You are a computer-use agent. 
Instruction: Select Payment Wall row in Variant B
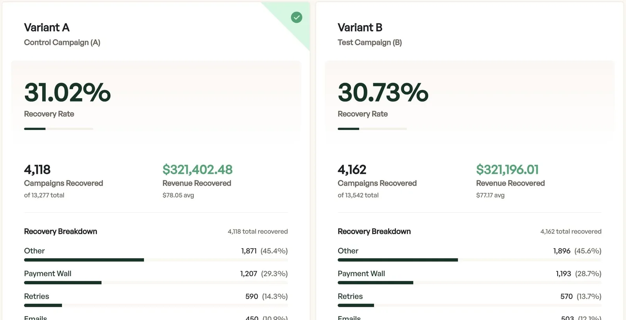pyautogui.click(x=469, y=276)
